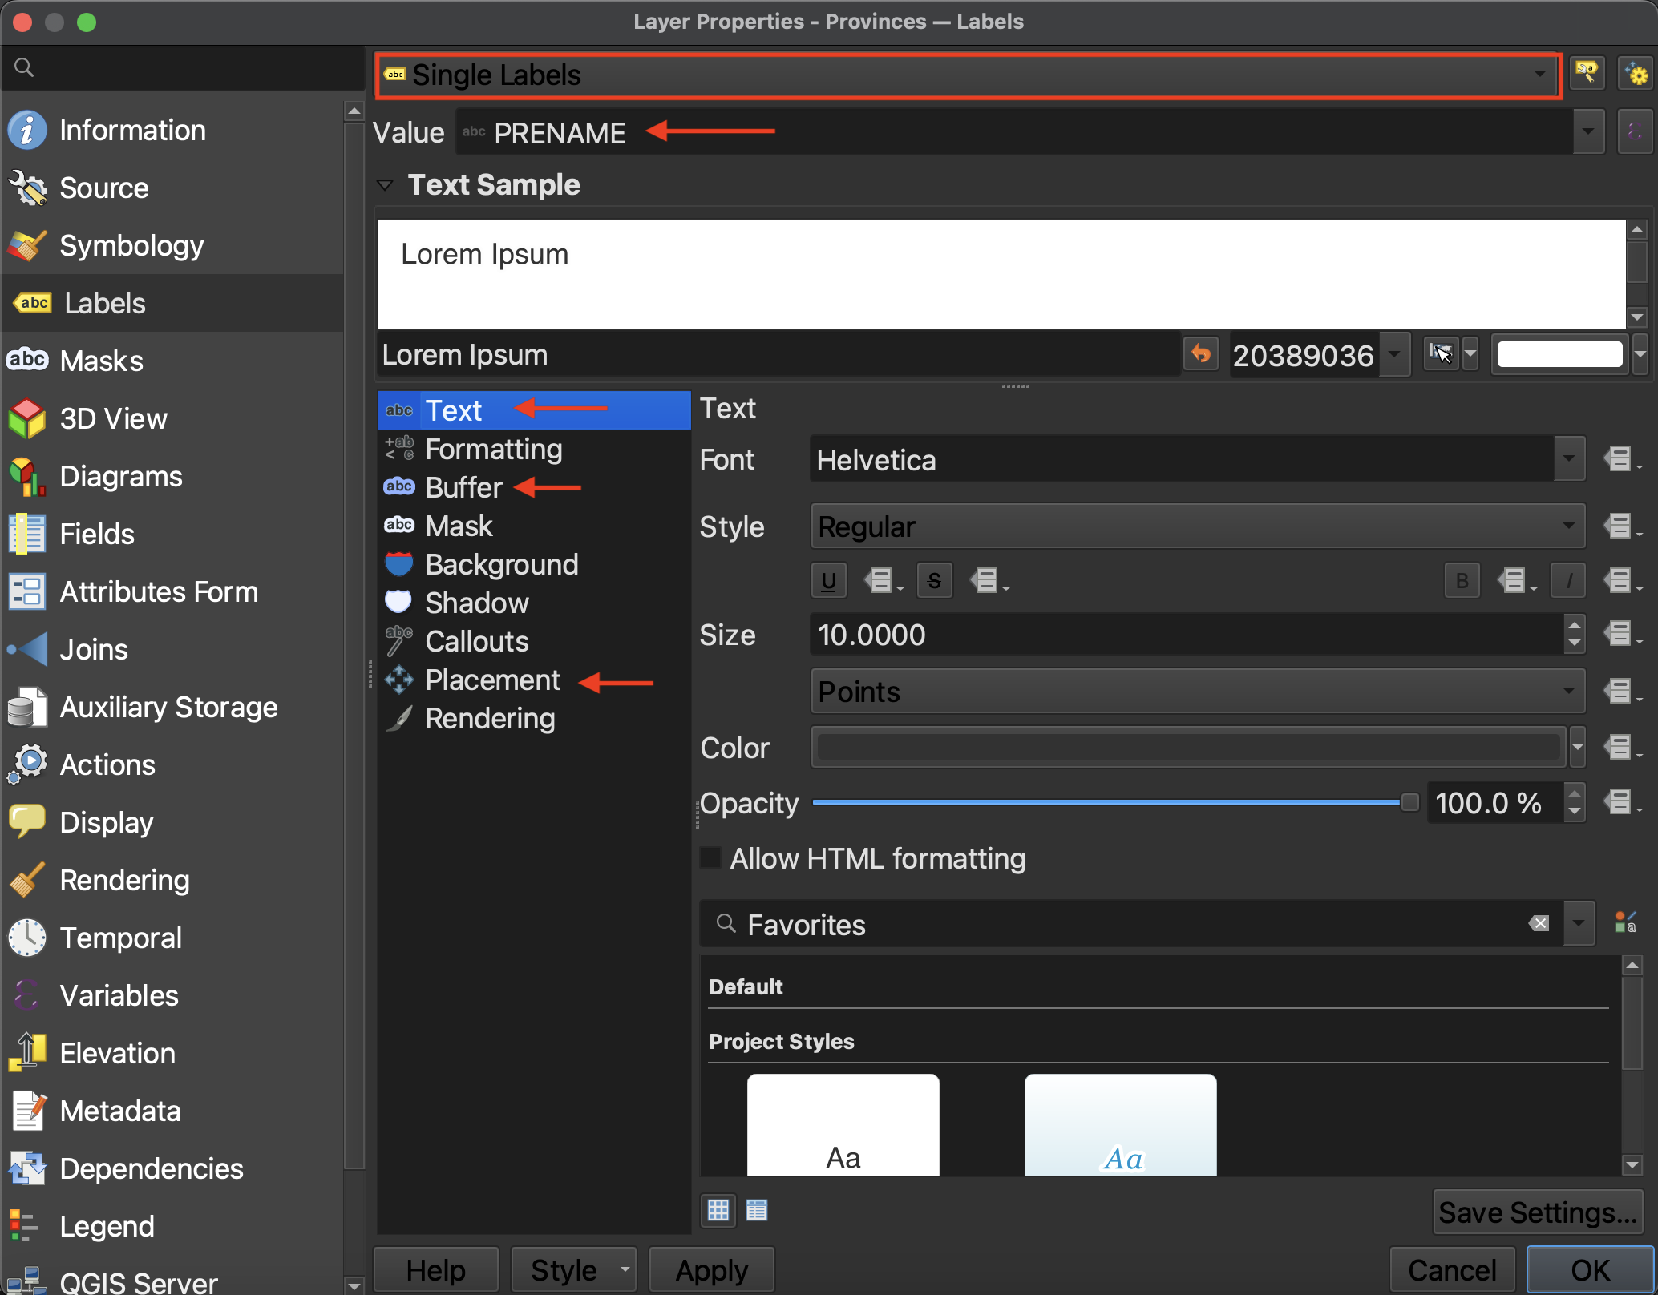Switch style list to list view
The height and width of the screenshot is (1295, 1658).
point(757,1209)
